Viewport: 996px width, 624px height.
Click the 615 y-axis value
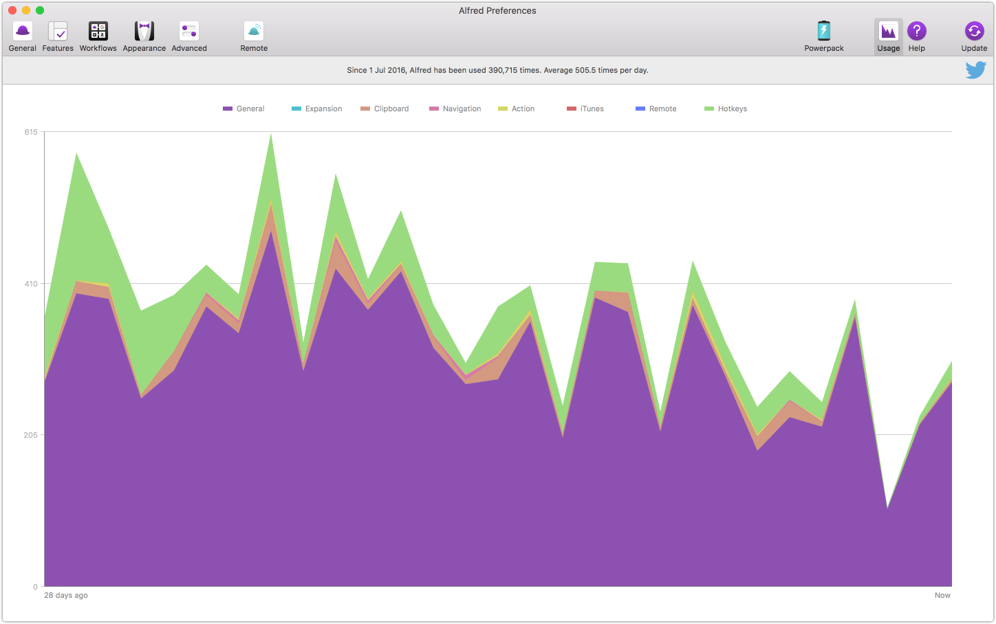coord(31,132)
